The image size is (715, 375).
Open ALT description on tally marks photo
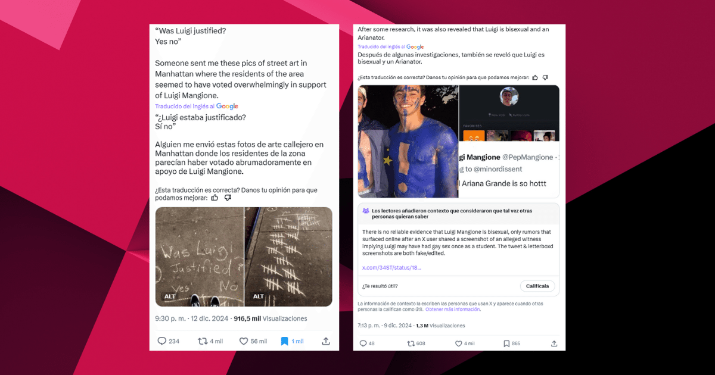pos(258,296)
